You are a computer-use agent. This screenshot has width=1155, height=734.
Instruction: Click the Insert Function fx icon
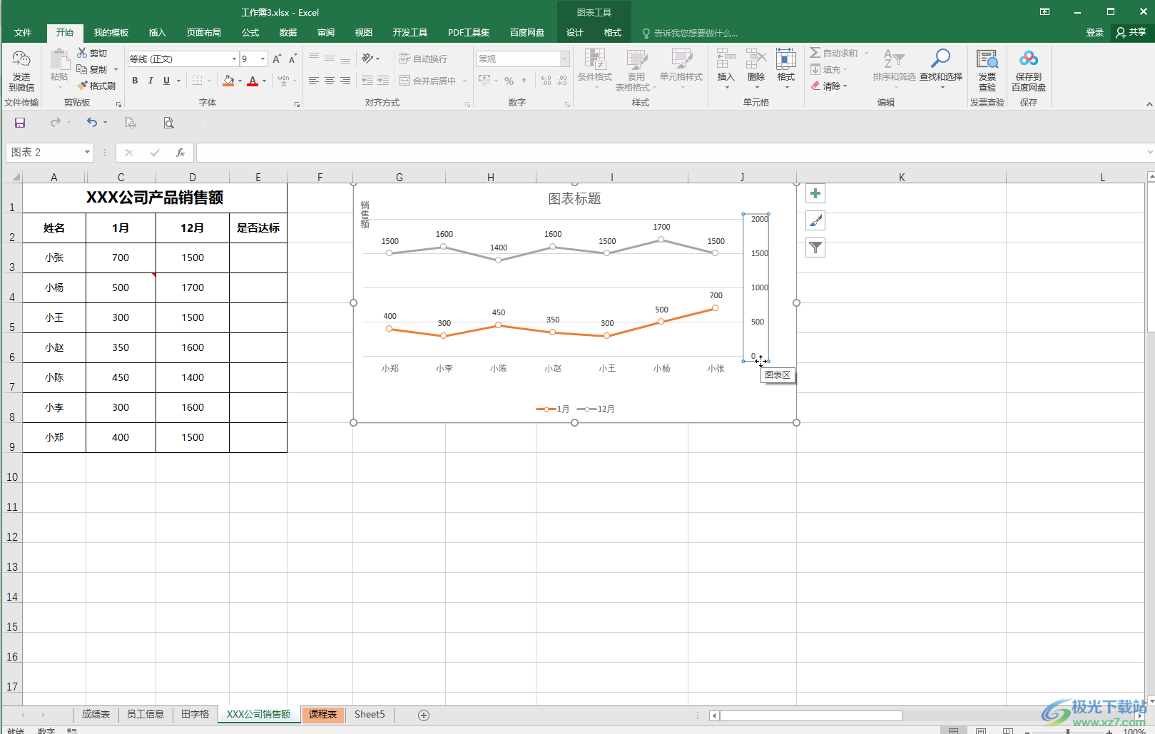(180, 153)
